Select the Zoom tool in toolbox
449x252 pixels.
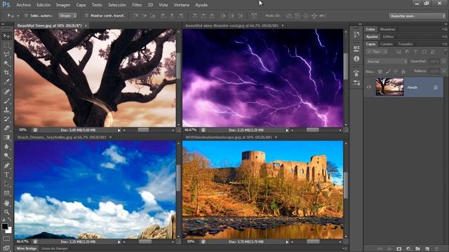click(x=6, y=212)
